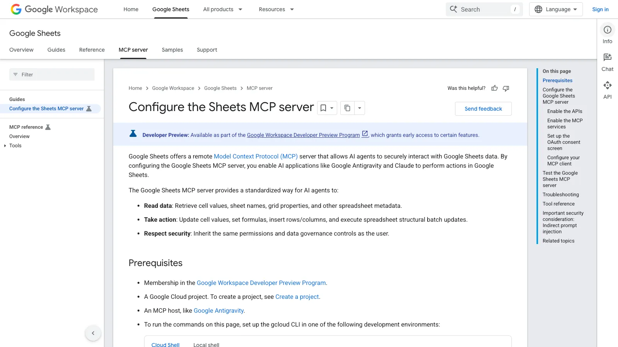Expand the copy page options arrow
Screen dimensions: 618x347
360,108
